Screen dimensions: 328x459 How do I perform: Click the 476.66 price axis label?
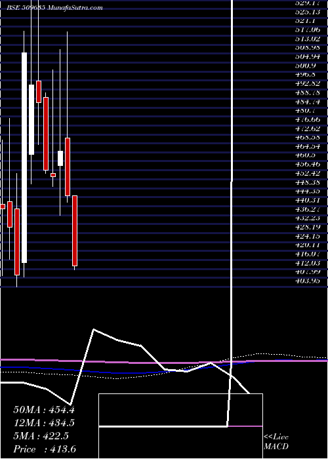(307, 119)
